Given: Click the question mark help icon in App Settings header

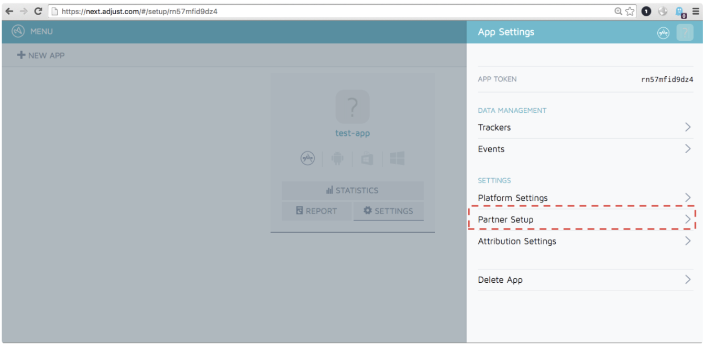Looking at the screenshot, I should pyautogui.click(x=685, y=32).
